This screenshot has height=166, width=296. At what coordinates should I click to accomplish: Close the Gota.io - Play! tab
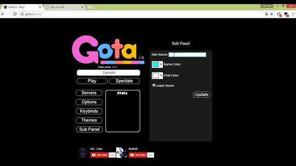pyautogui.click(x=40, y=7)
